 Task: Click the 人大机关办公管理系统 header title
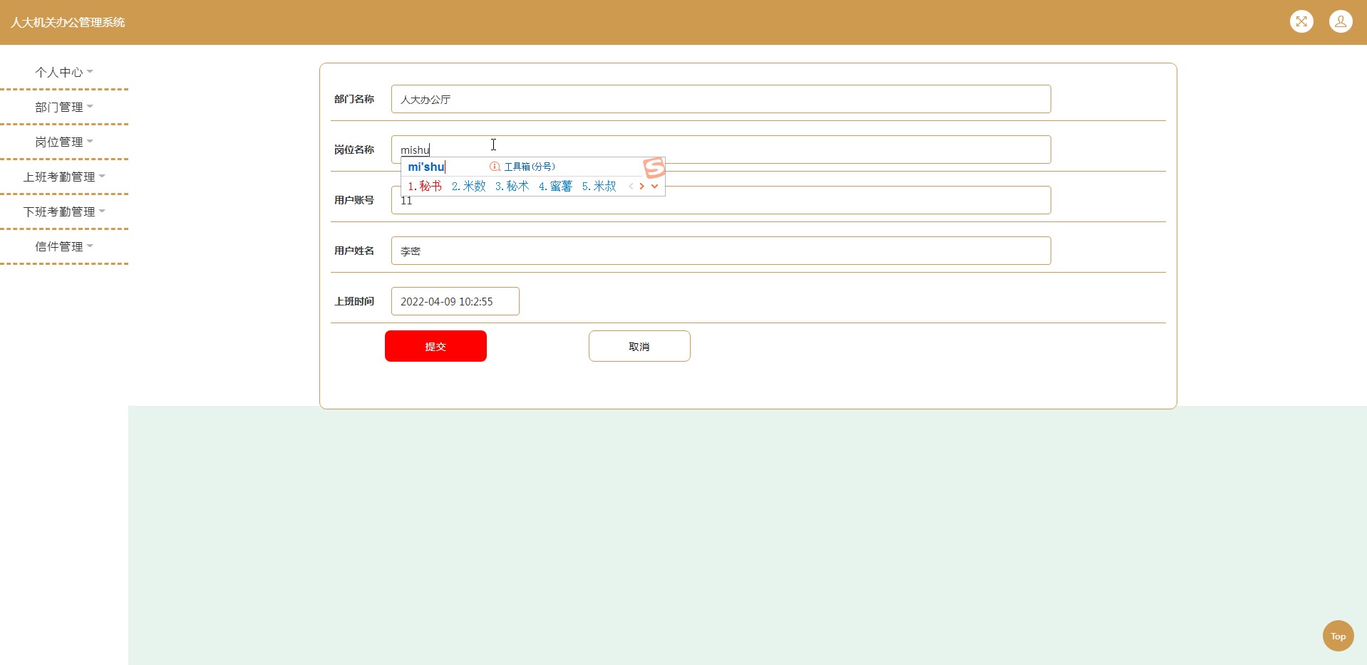68,22
